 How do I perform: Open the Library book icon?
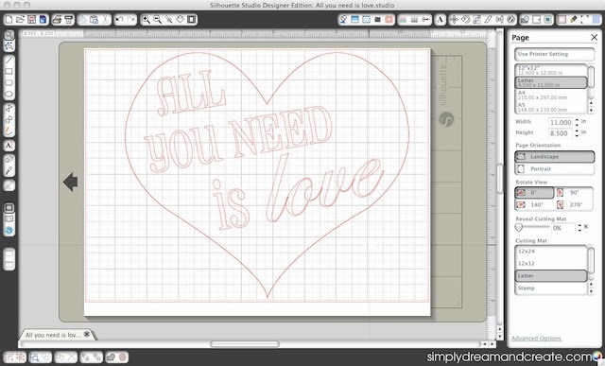(9, 218)
